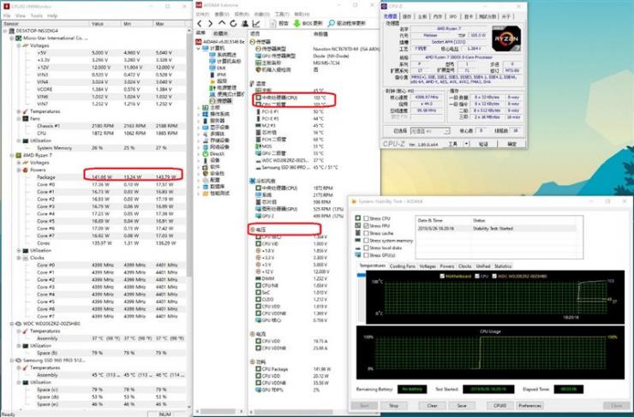Collapse the AMD Ryzen 7 Powers tree node
This screenshot has width=634, height=417.
(19, 170)
